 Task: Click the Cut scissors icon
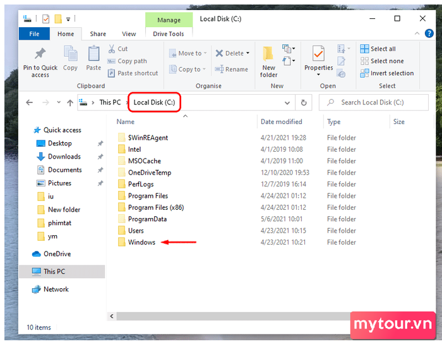coord(111,49)
